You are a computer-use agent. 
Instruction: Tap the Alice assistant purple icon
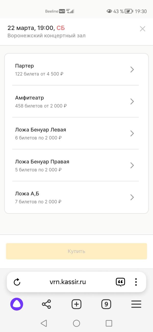pos(17,304)
